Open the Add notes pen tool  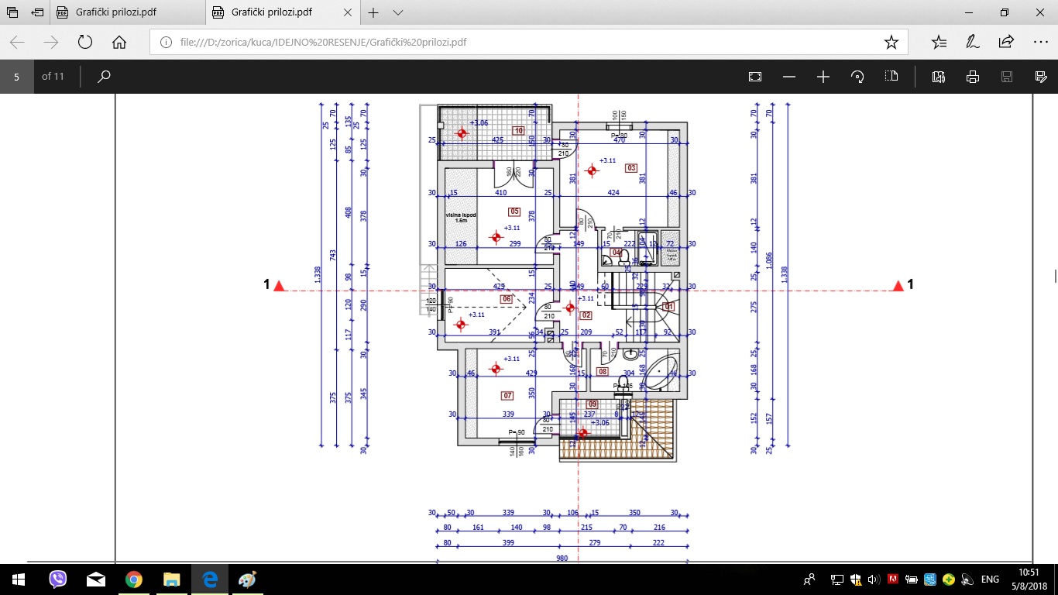(x=973, y=42)
